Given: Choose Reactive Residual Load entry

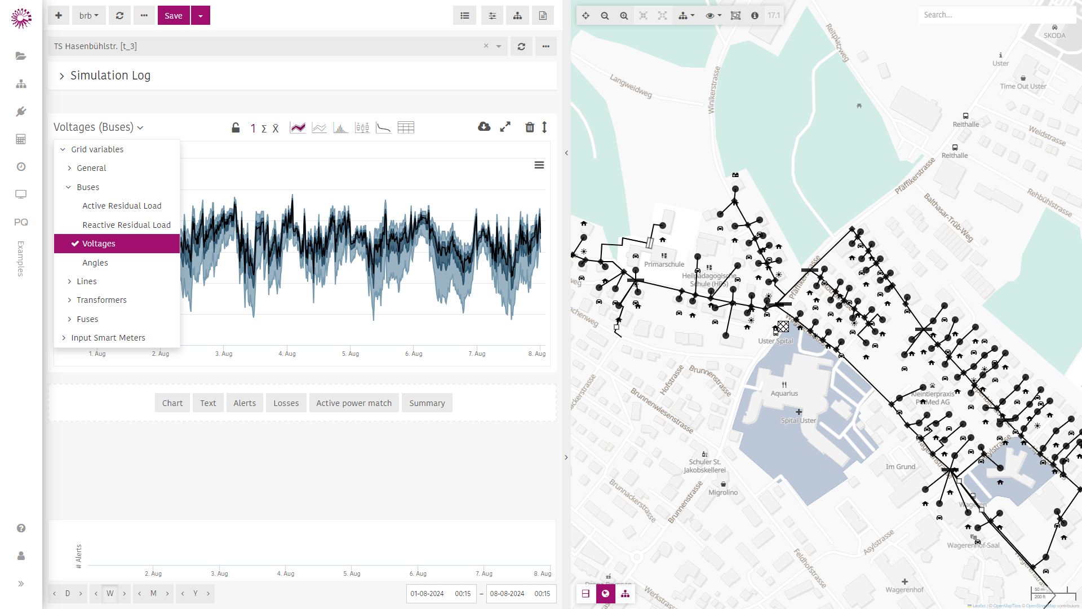Looking at the screenshot, I should click(x=126, y=225).
